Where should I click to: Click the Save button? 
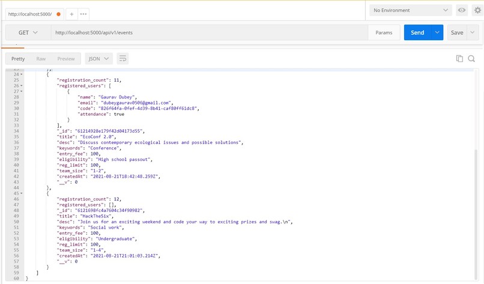(x=457, y=32)
